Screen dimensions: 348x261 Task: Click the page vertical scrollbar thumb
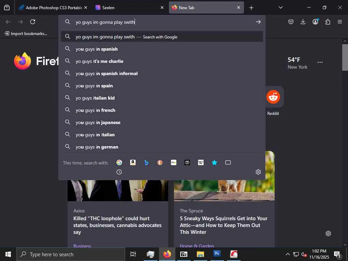pos(345,57)
